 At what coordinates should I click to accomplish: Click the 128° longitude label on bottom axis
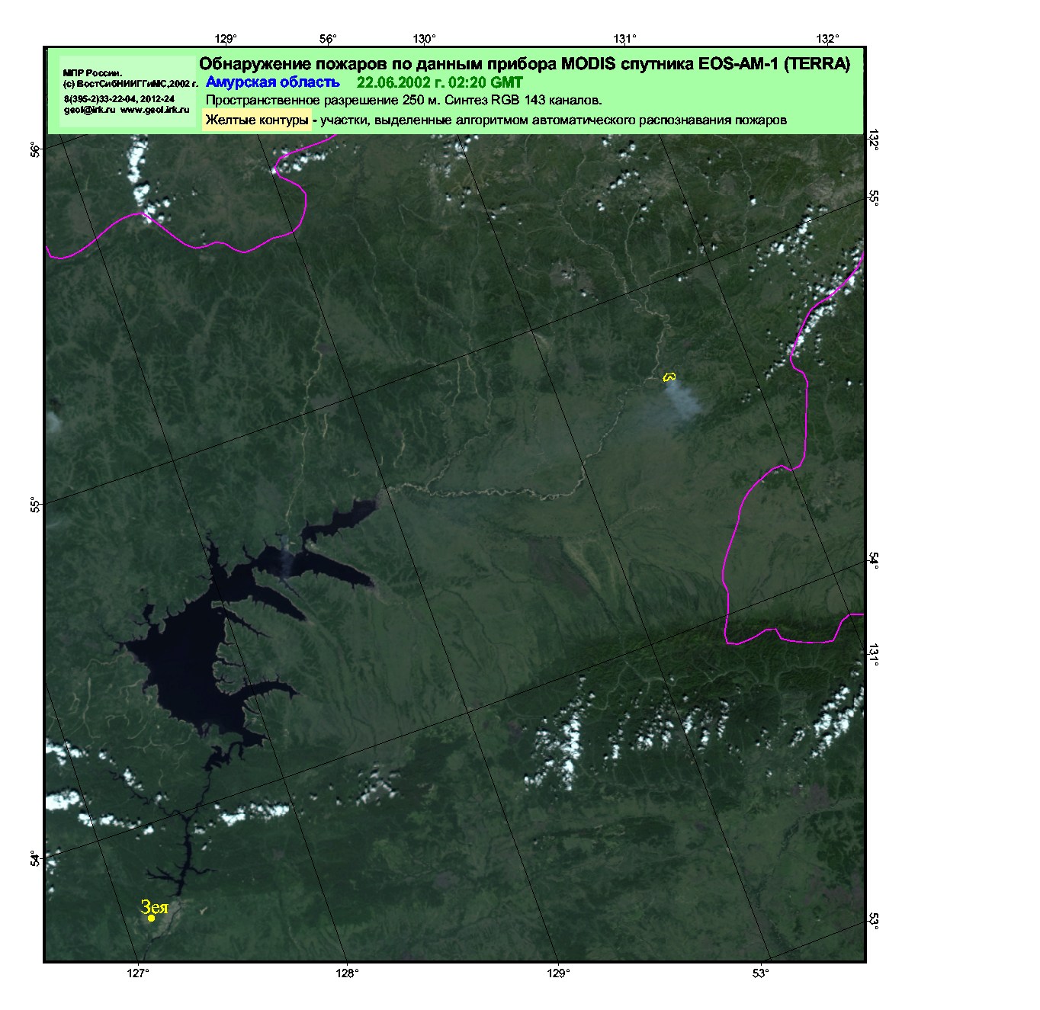pyautogui.click(x=347, y=973)
